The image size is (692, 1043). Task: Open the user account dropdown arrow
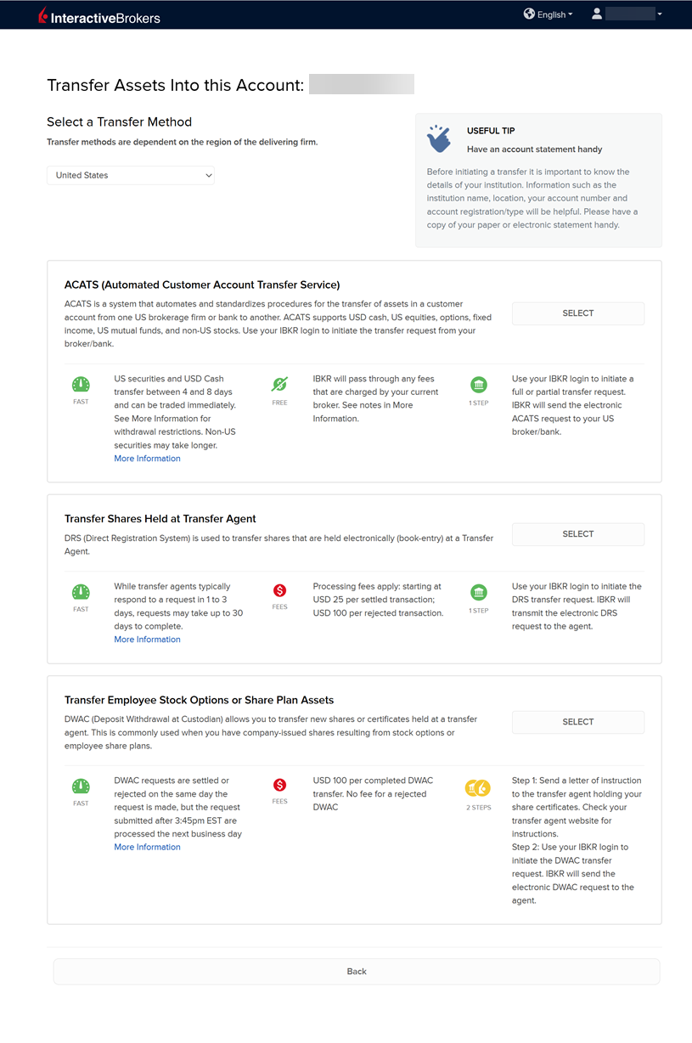(x=660, y=14)
